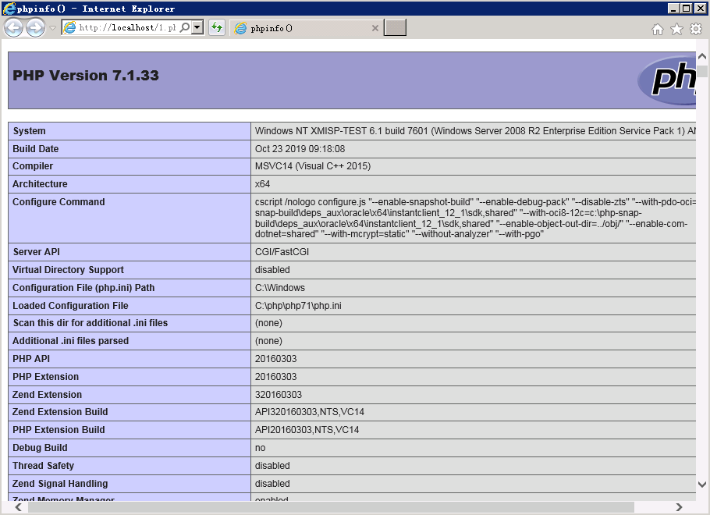The image size is (710, 515).
Task: Click the Loaded Configuration File path value
Action: (x=298, y=306)
